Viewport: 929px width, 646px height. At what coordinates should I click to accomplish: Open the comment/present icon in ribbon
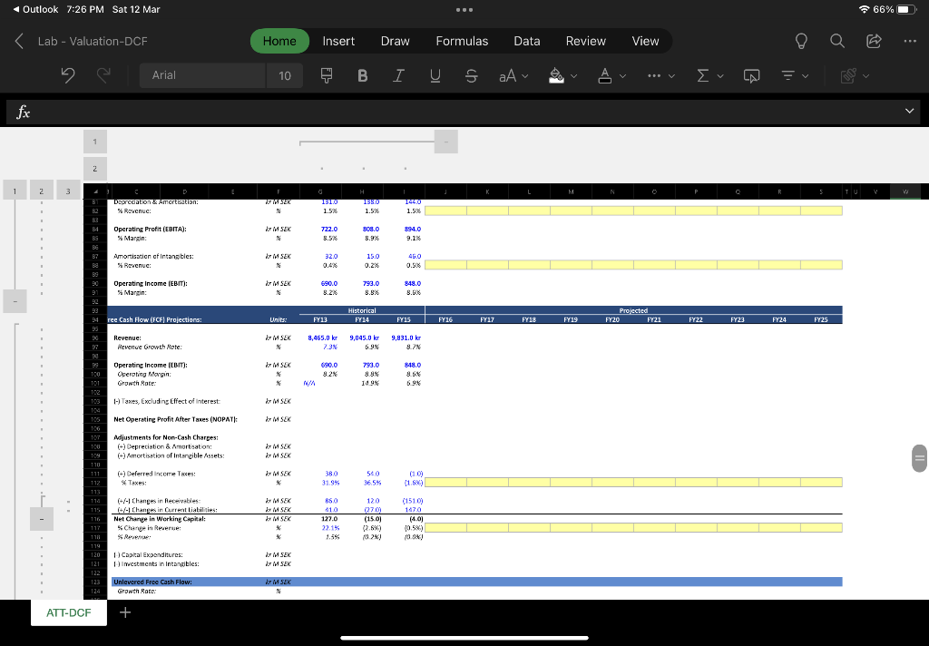751,76
